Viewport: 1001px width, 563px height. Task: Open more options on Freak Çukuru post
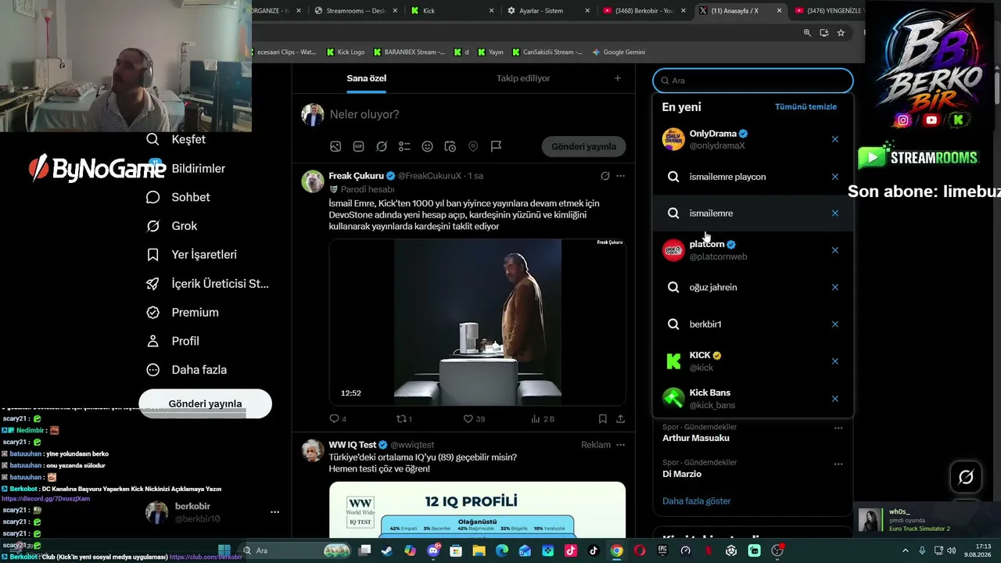click(x=620, y=176)
